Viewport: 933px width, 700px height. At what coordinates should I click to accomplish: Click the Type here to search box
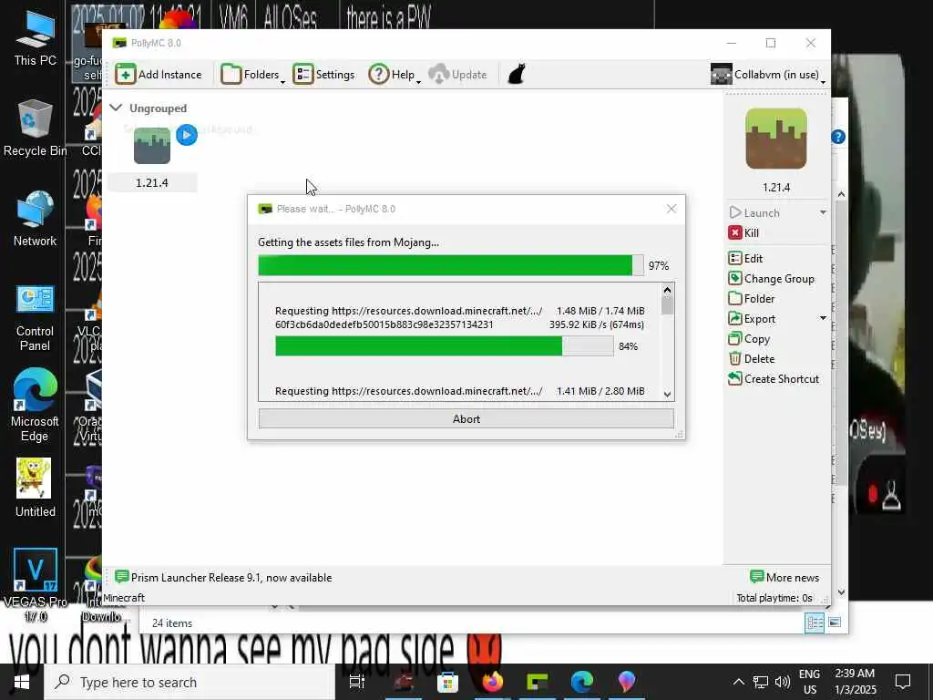click(190, 682)
